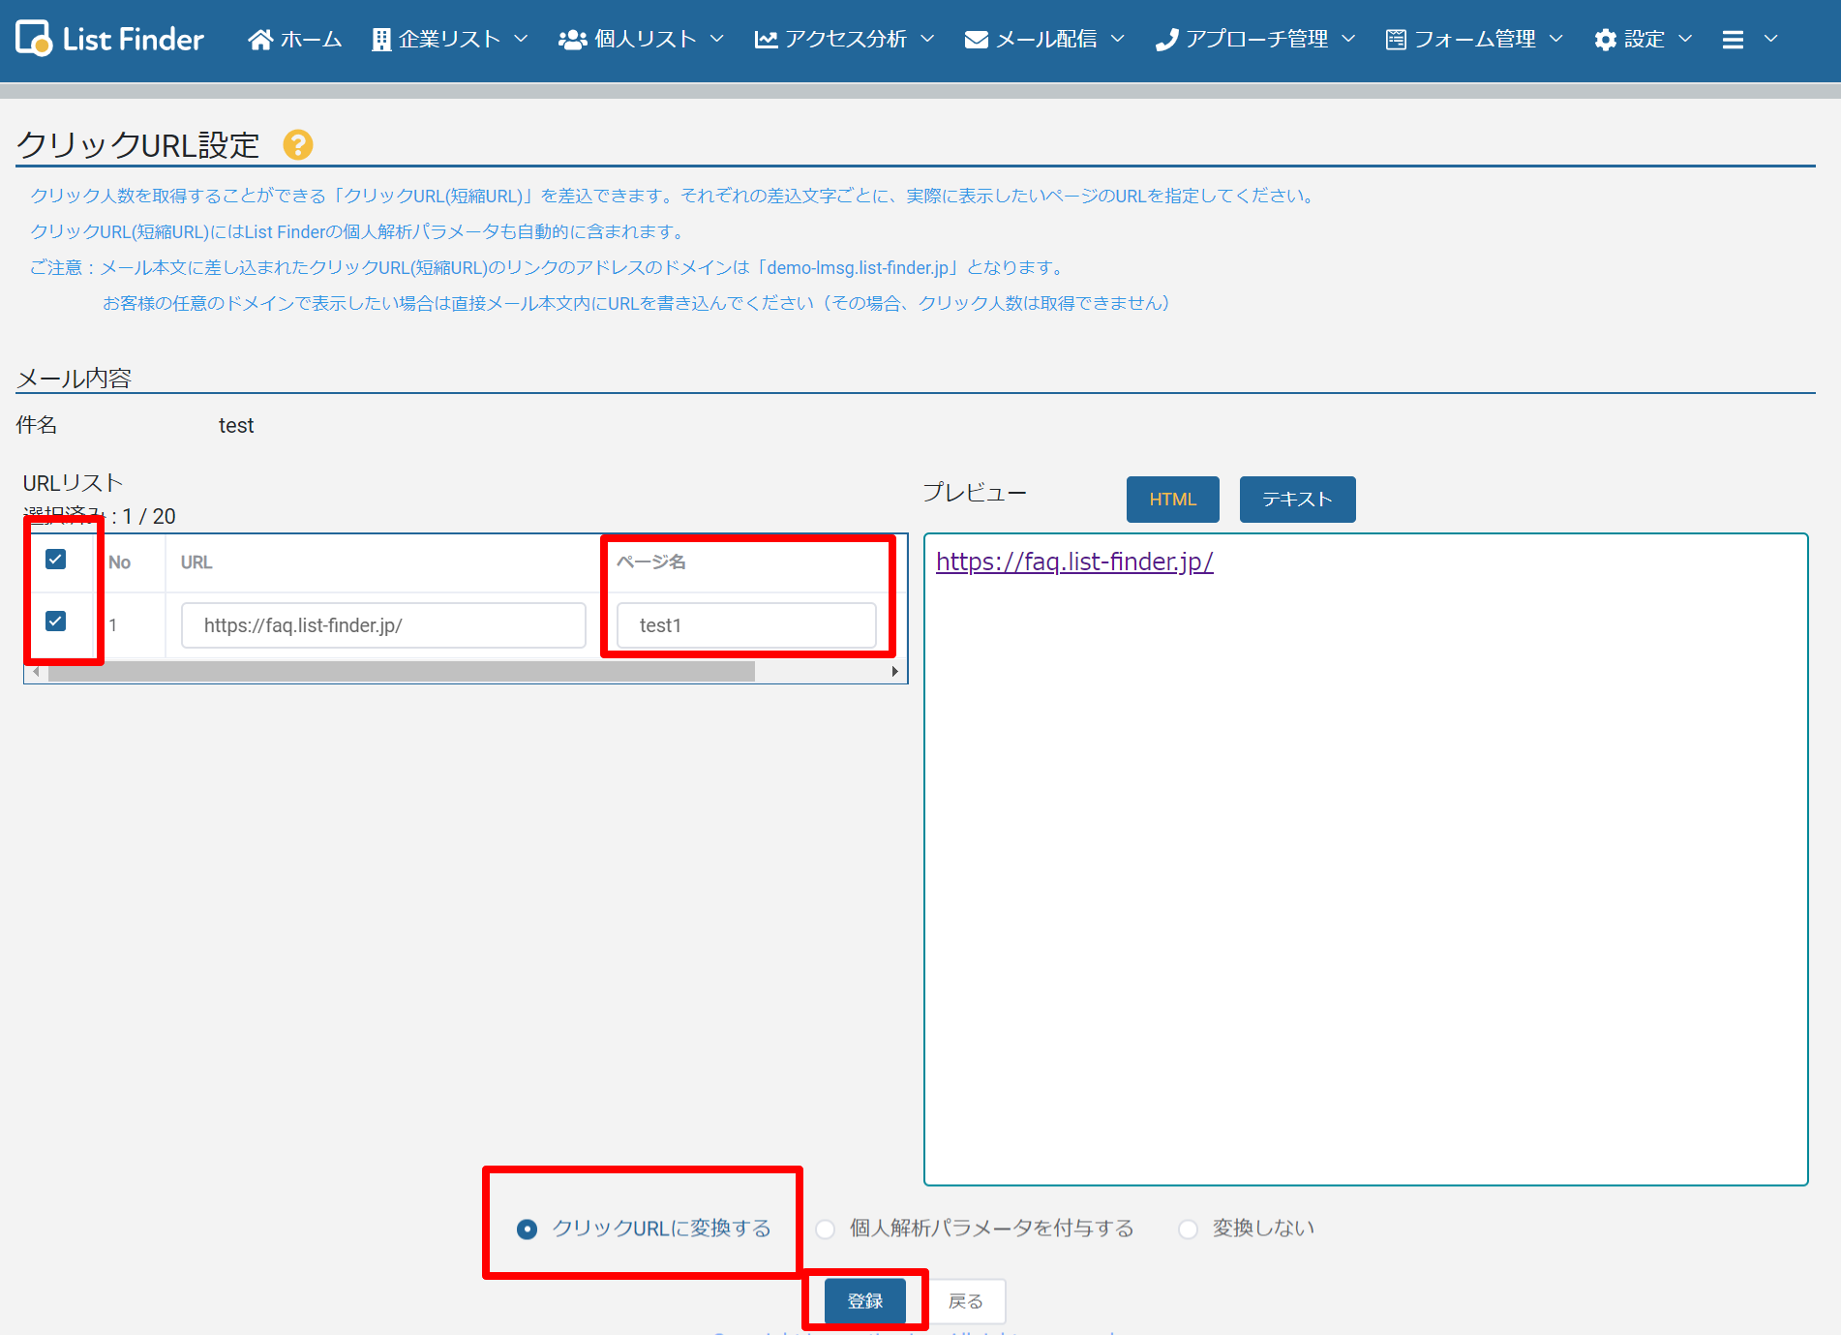The image size is (1841, 1335).
Task: Click the 登録 register button
Action: click(864, 1301)
